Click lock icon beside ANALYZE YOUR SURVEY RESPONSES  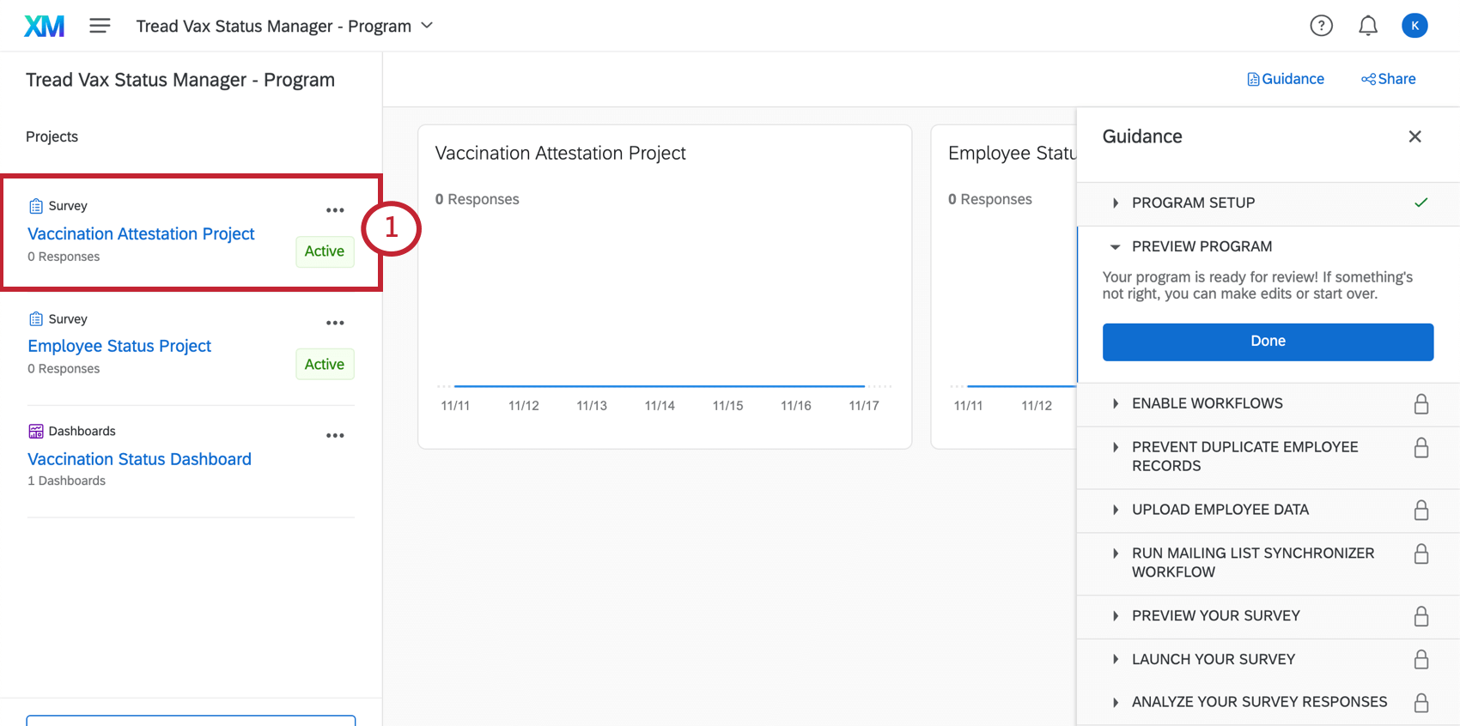point(1421,702)
